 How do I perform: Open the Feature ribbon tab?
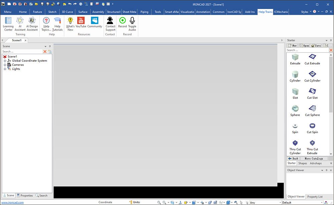point(37,12)
